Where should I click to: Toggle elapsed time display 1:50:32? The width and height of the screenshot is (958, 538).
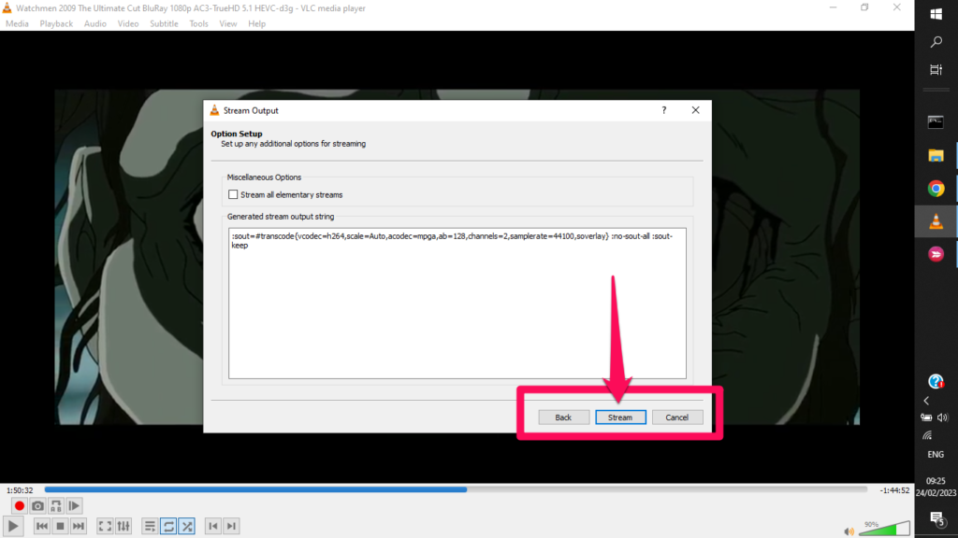point(20,490)
